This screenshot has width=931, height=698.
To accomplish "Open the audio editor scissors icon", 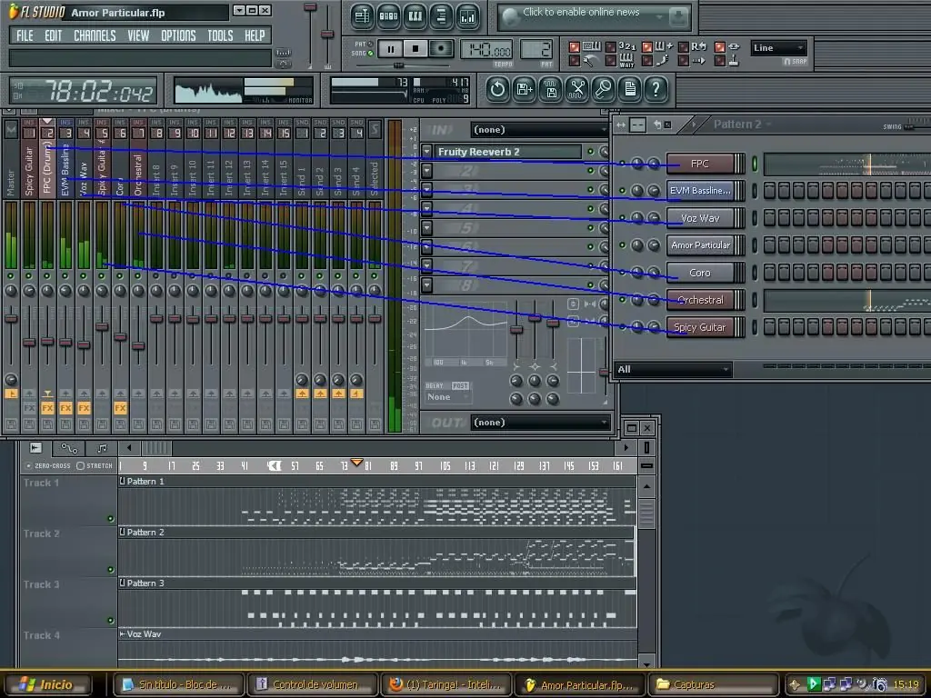I will click(x=577, y=90).
